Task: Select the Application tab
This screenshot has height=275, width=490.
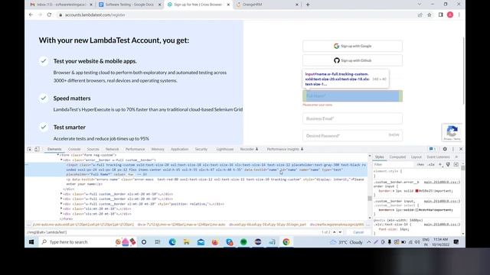Action: click(x=180, y=149)
